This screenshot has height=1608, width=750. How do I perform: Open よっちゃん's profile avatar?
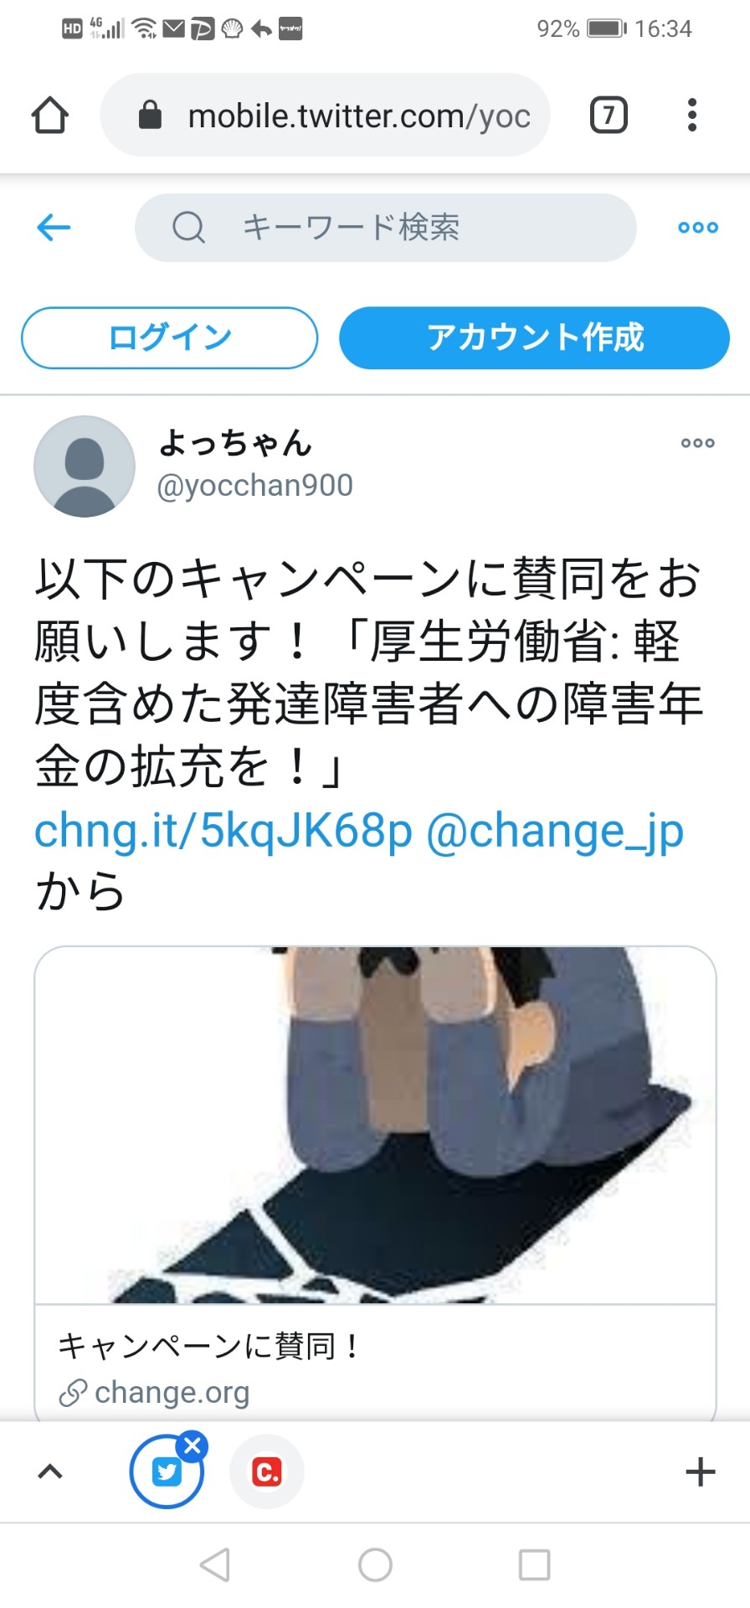click(x=84, y=466)
